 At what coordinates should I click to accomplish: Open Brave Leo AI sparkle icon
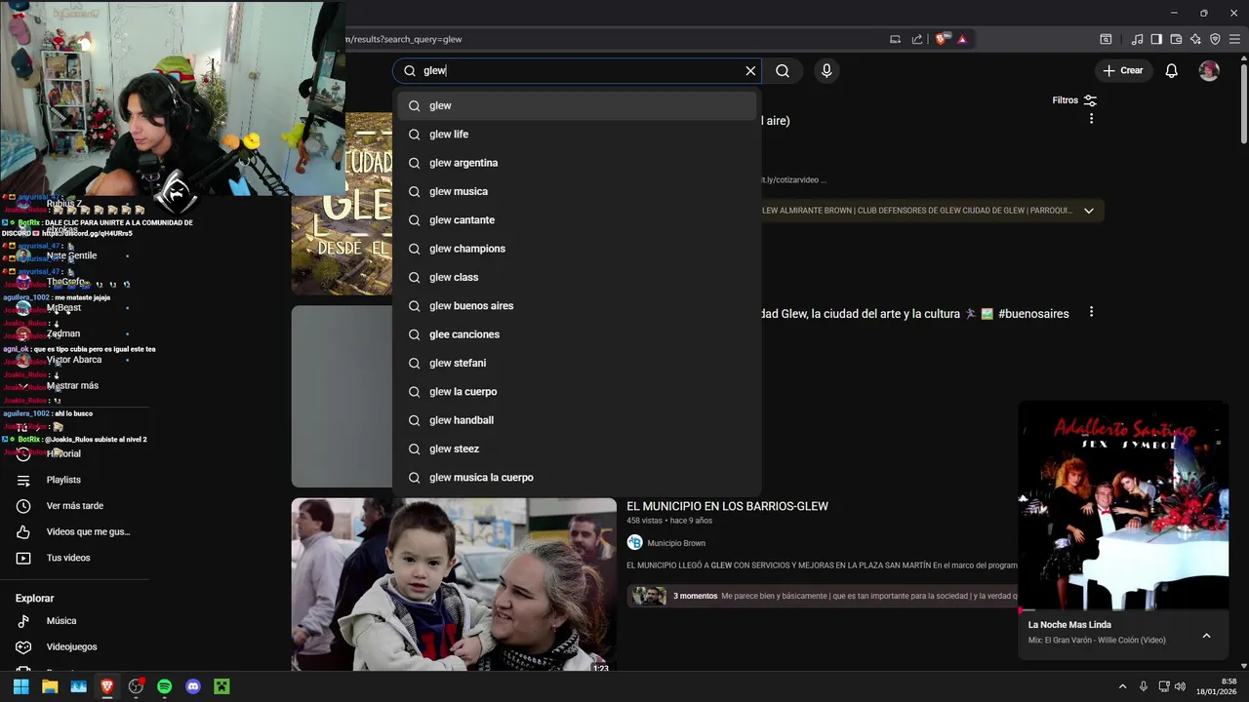pyautogui.click(x=1195, y=39)
